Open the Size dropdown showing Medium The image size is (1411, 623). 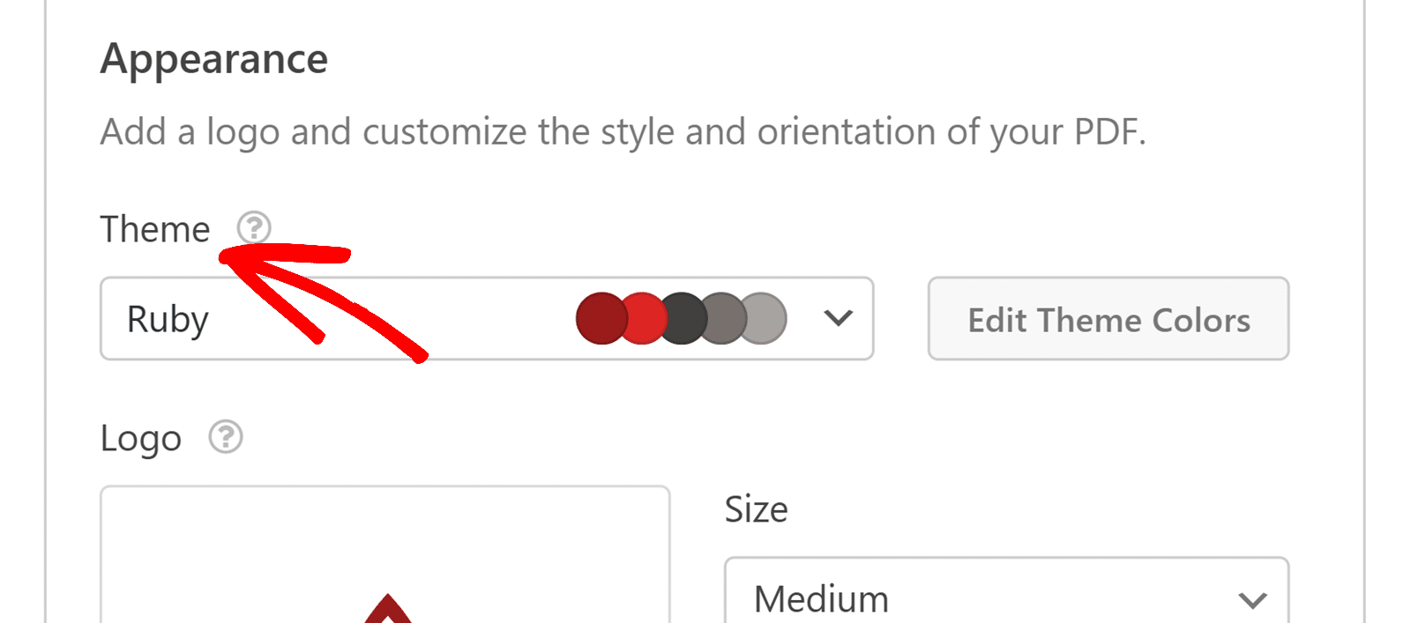coord(970,598)
